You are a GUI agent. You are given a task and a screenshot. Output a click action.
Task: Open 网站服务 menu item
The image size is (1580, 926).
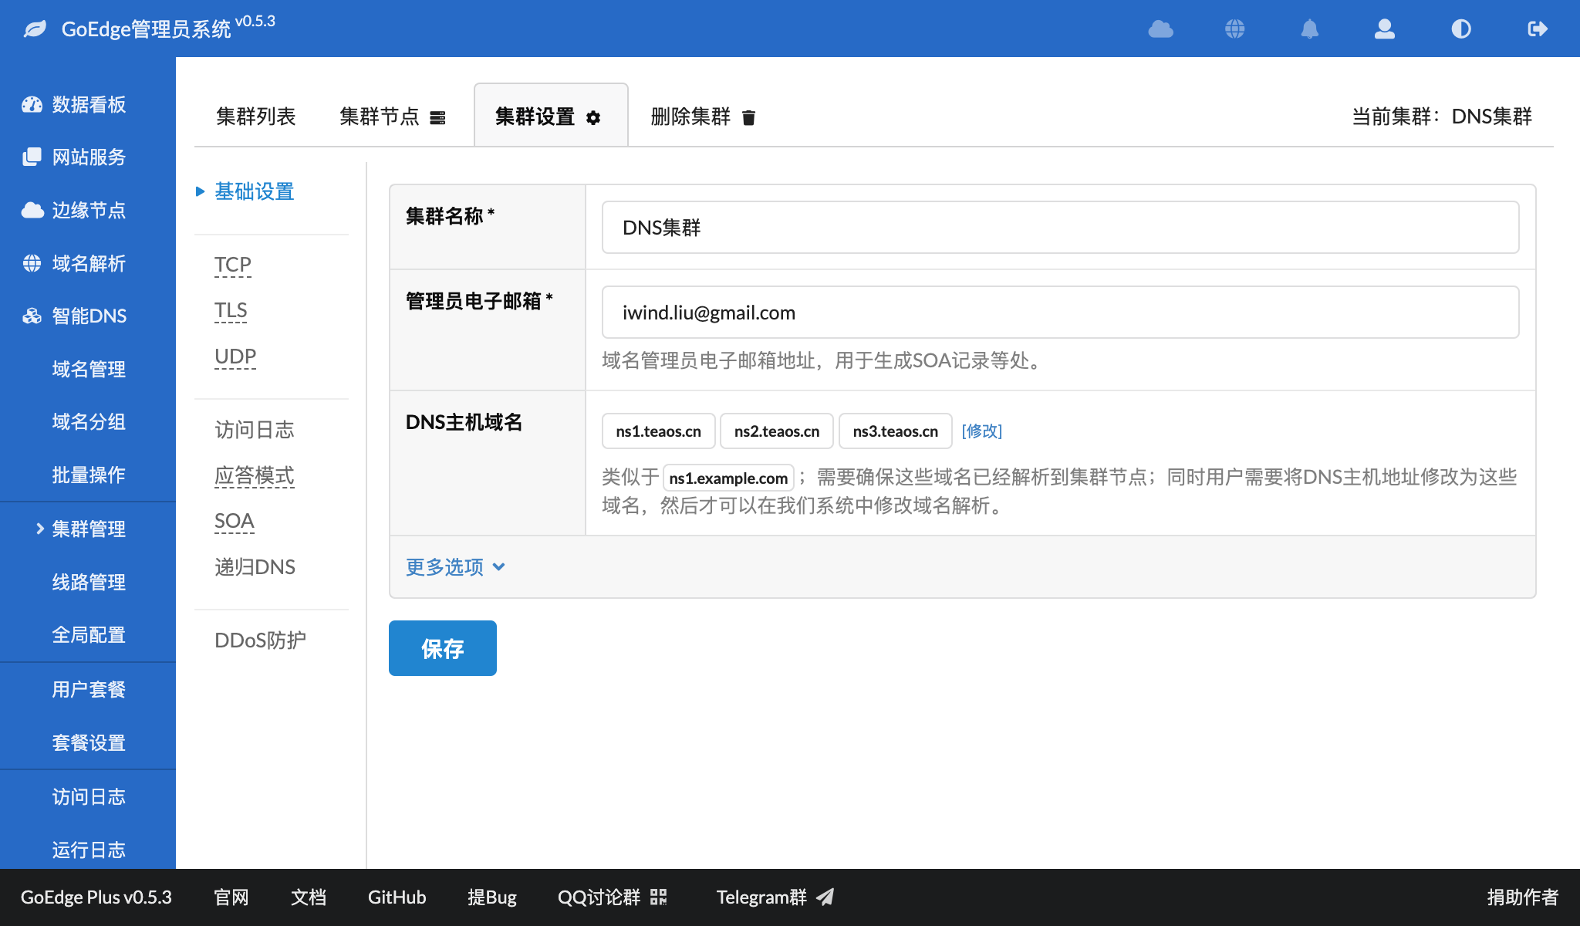[x=88, y=157]
